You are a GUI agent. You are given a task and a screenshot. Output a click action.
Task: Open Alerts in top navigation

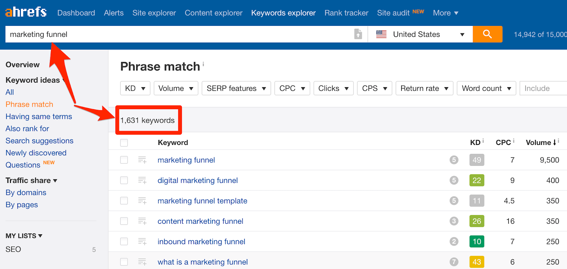[114, 13]
